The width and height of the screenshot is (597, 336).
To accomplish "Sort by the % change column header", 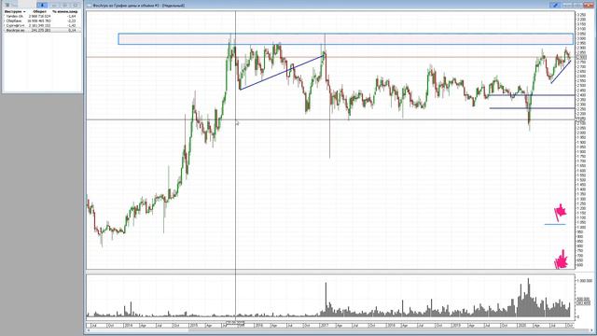I will click(x=65, y=12).
